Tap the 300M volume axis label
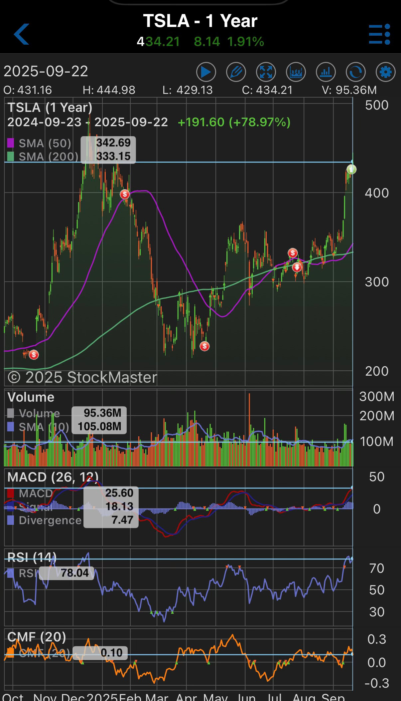401x701 pixels. 377,397
